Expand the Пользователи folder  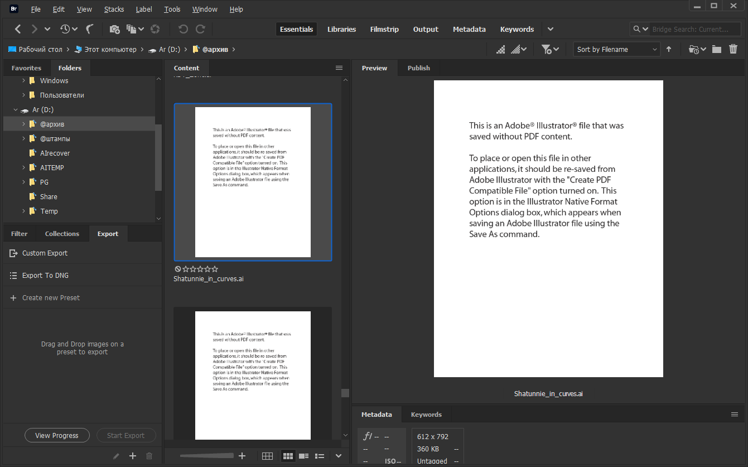click(x=23, y=95)
